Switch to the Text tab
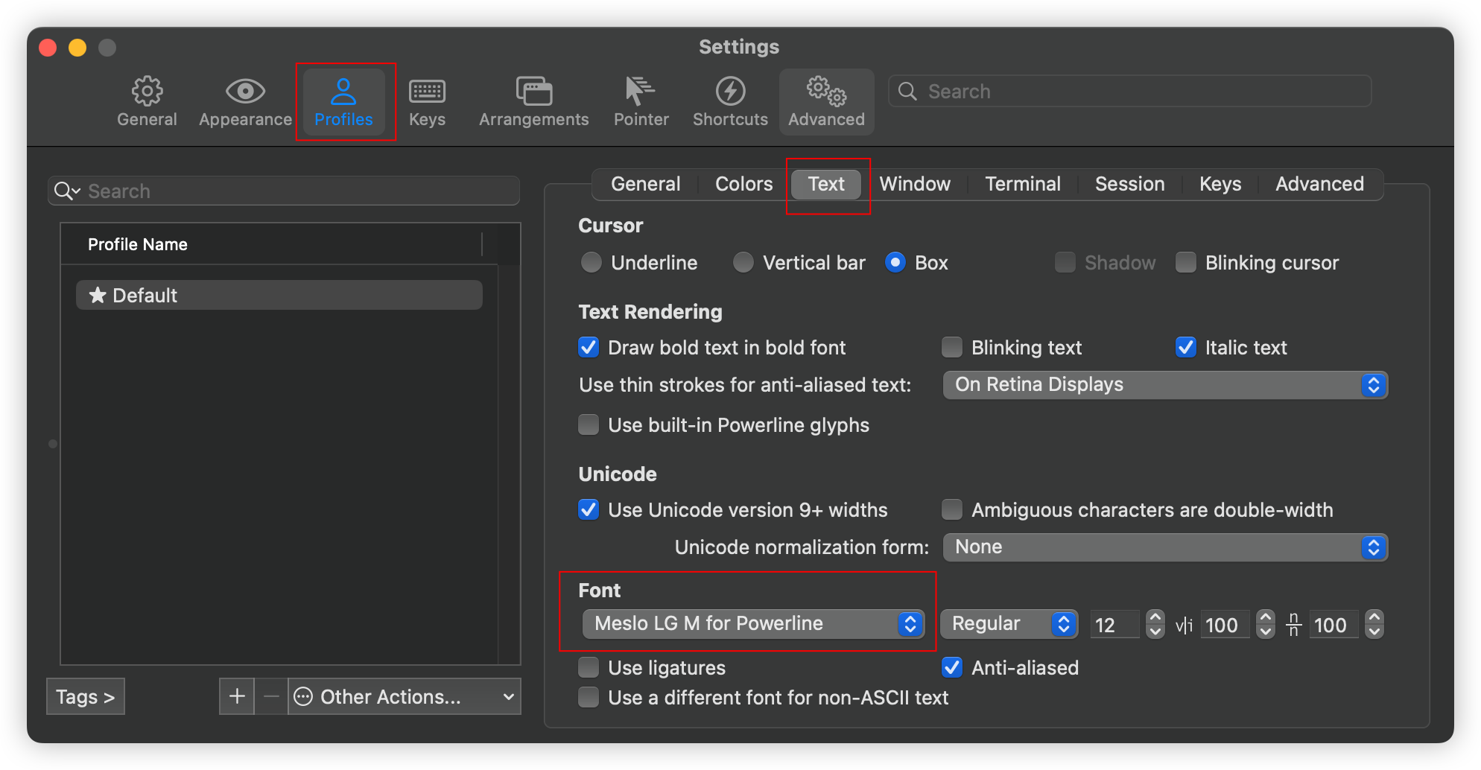Image resolution: width=1481 pixels, height=770 pixels. click(826, 184)
